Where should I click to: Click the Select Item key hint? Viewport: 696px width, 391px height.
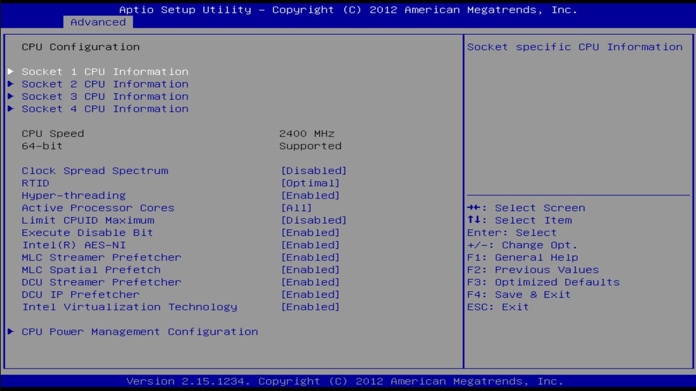pos(519,220)
